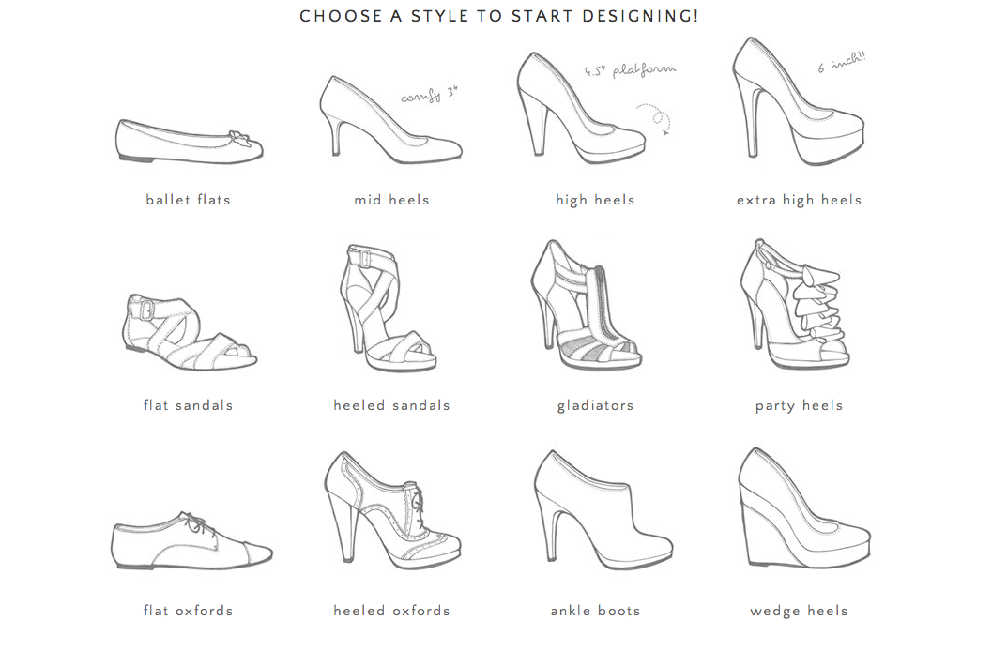Pick the gladiators shoe illustration
This screenshot has height=651, width=992.
pos(586,305)
